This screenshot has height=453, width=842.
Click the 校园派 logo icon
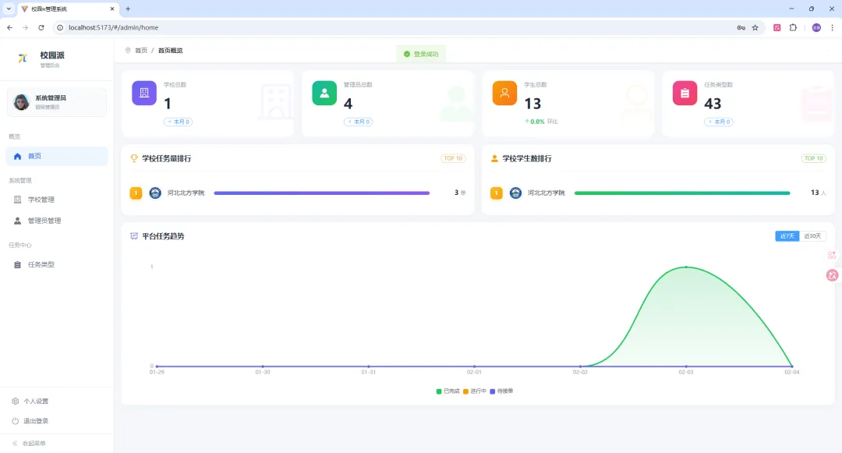(x=23, y=58)
